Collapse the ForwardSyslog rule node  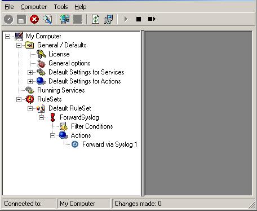(x=41, y=117)
